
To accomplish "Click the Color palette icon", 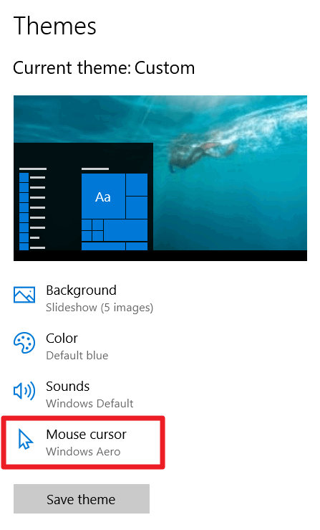I will coord(24,343).
